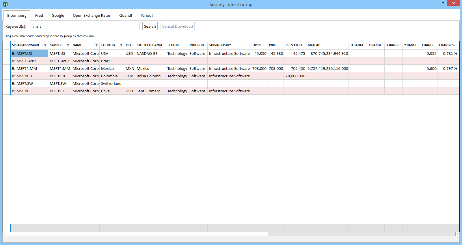This screenshot has height=245, width=462.
Task: Click the Cancel Download button
Action: point(177,26)
